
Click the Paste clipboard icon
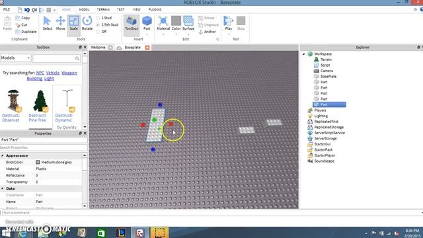pos(7,23)
